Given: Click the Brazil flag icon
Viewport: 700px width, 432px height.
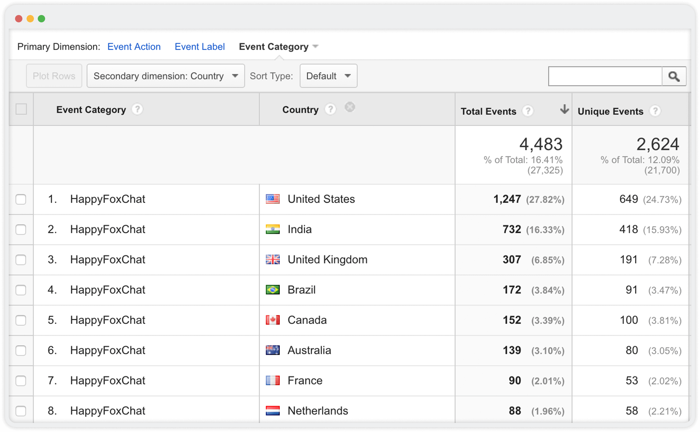Looking at the screenshot, I should point(273,290).
